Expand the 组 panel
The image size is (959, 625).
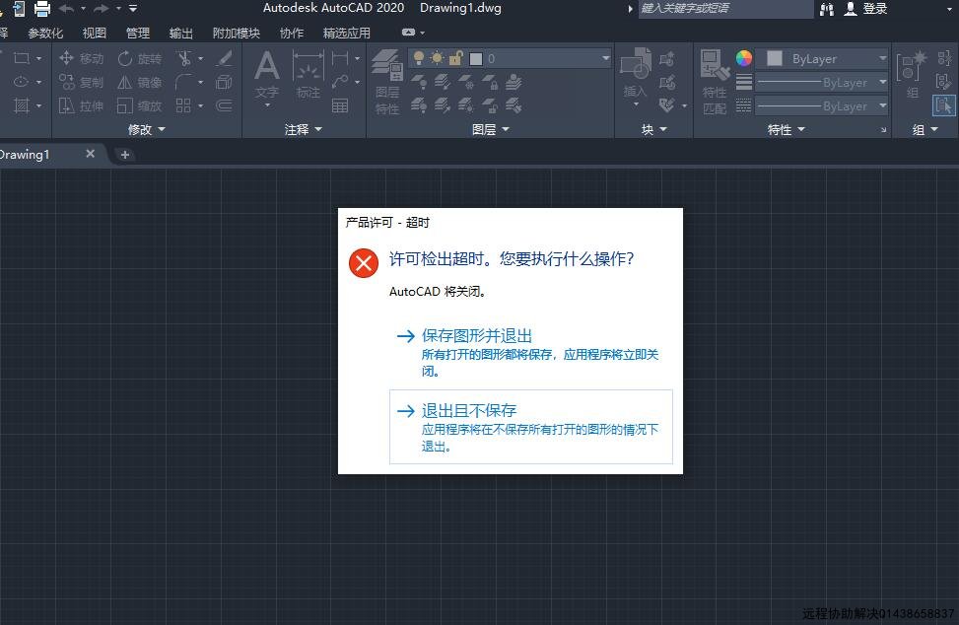coord(925,130)
